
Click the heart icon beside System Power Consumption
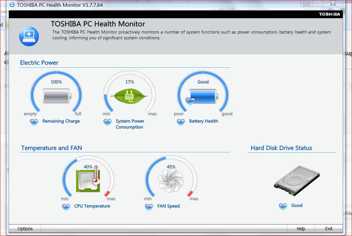click(108, 122)
